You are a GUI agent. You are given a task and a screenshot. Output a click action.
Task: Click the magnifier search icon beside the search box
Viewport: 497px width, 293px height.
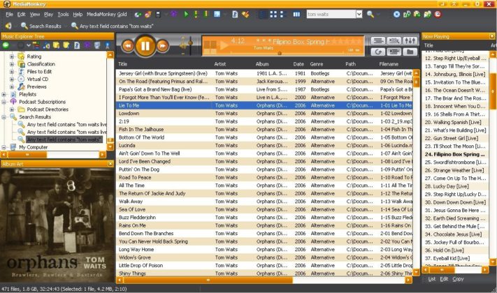(370, 14)
